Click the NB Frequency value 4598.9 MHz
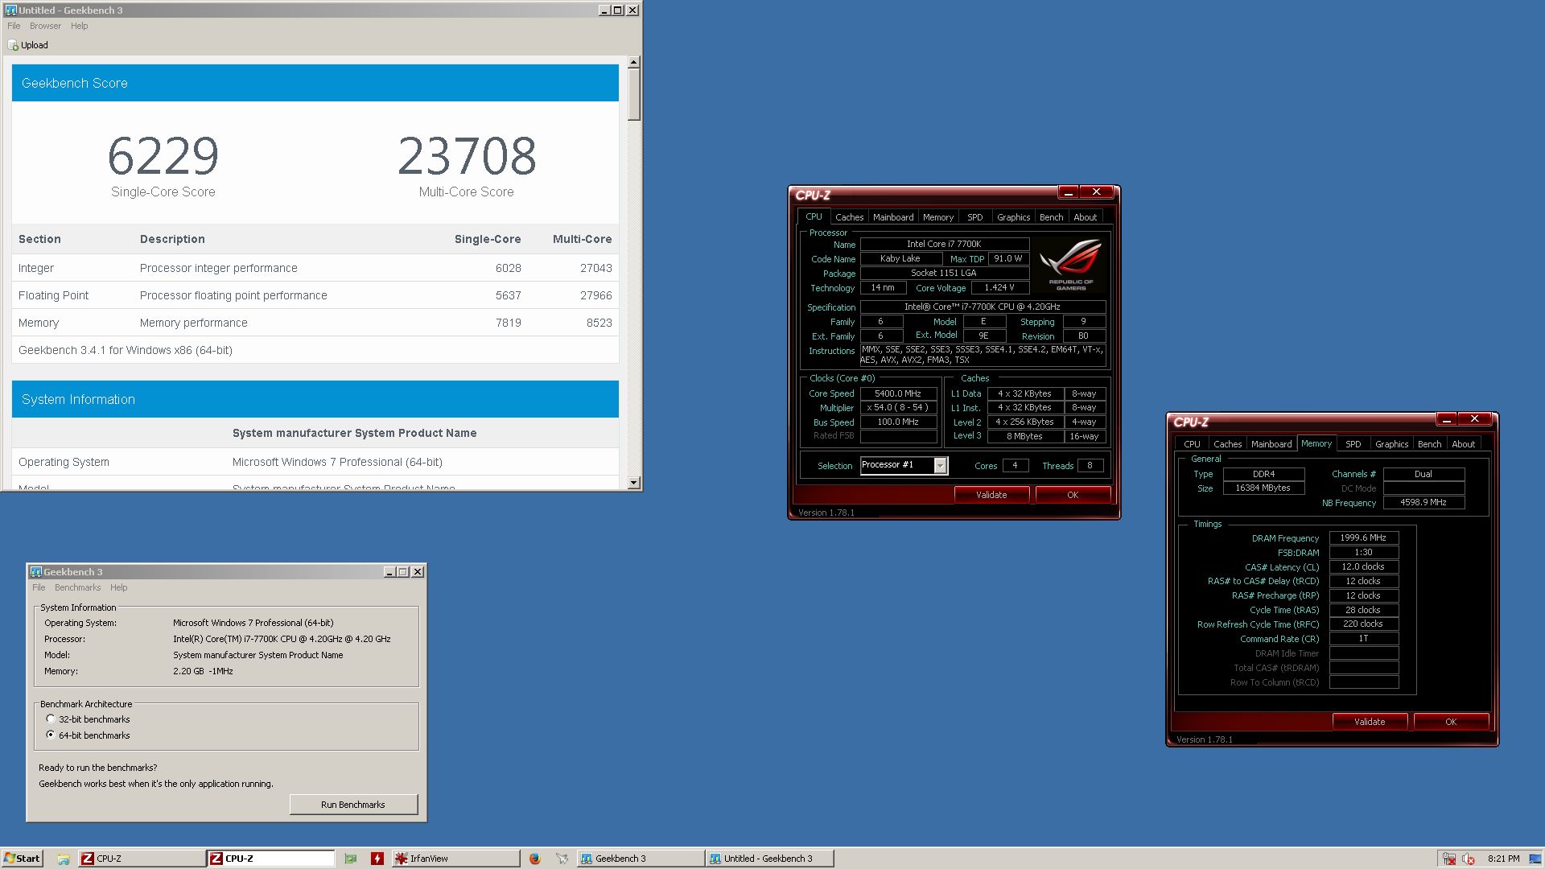Viewport: 1545px width, 869px height. [x=1423, y=502]
